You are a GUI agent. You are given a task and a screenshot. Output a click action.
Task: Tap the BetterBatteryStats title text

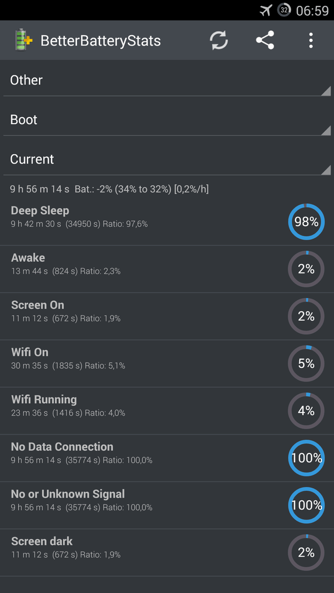[101, 41]
